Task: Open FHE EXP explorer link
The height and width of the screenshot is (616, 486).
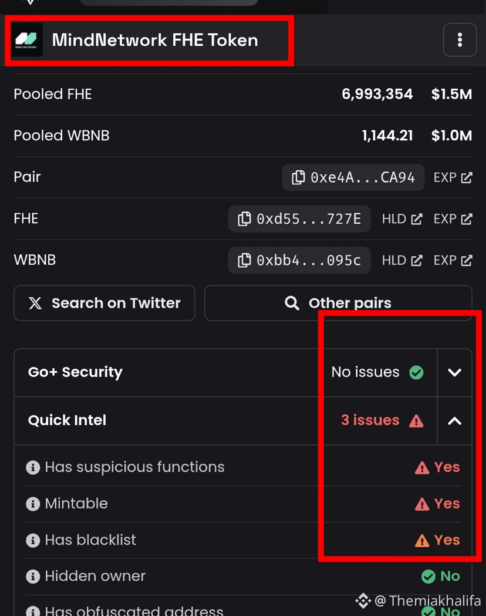Action: 453,219
